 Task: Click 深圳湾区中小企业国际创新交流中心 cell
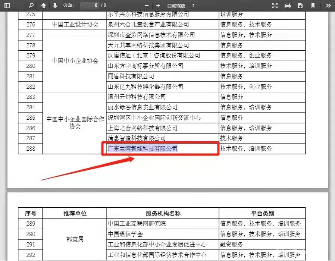163,118
